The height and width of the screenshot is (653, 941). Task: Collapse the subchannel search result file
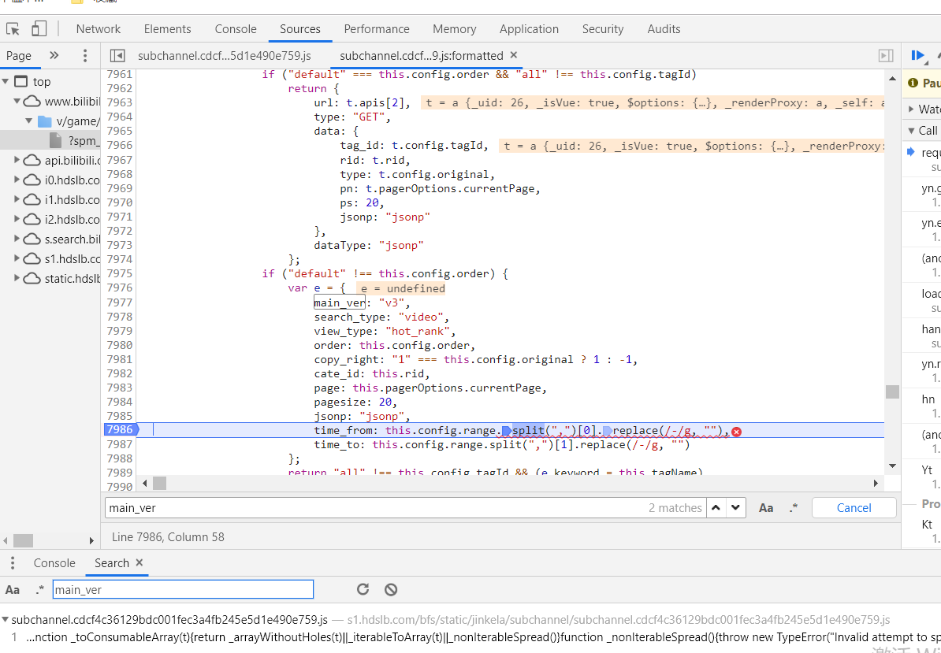tap(6, 619)
